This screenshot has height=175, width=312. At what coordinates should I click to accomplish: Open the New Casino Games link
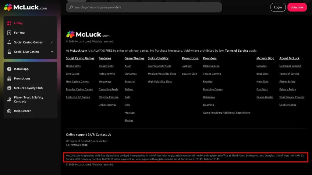[77, 81]
